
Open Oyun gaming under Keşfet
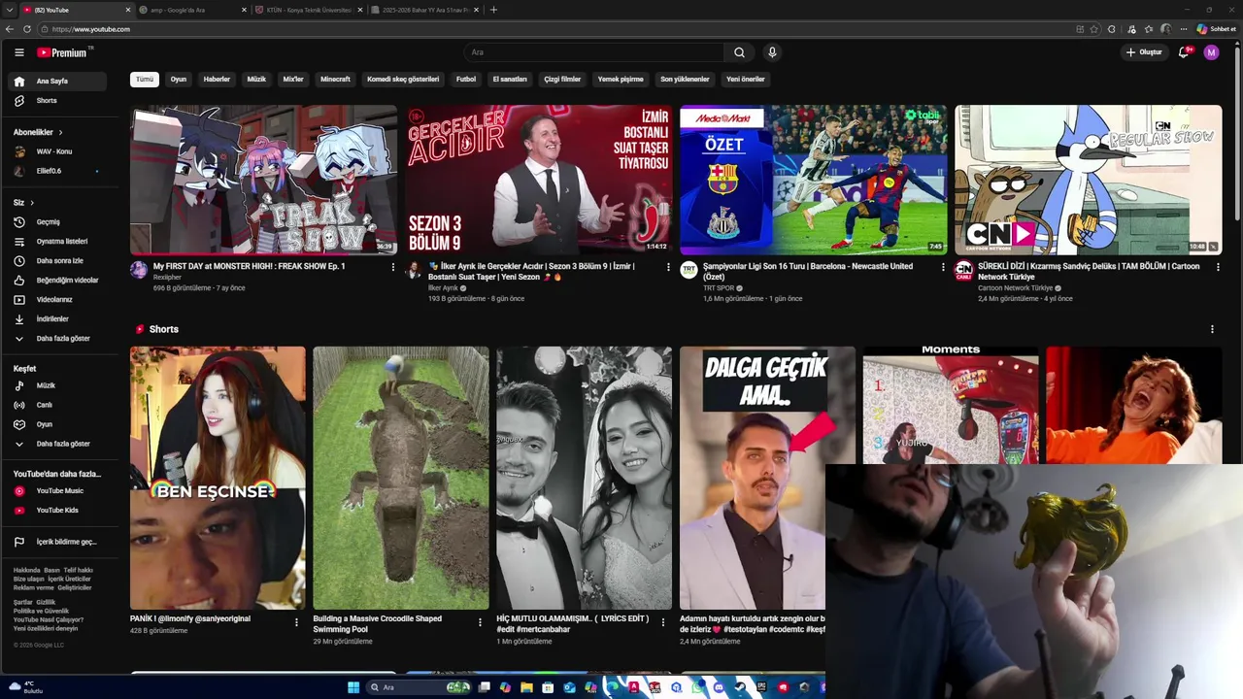point(57,424)
